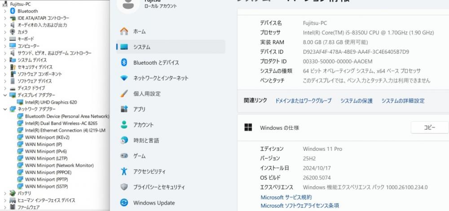Expand the システム デバイス node
The height and width of the screenshot is (211, 449).
pos(5,60)
